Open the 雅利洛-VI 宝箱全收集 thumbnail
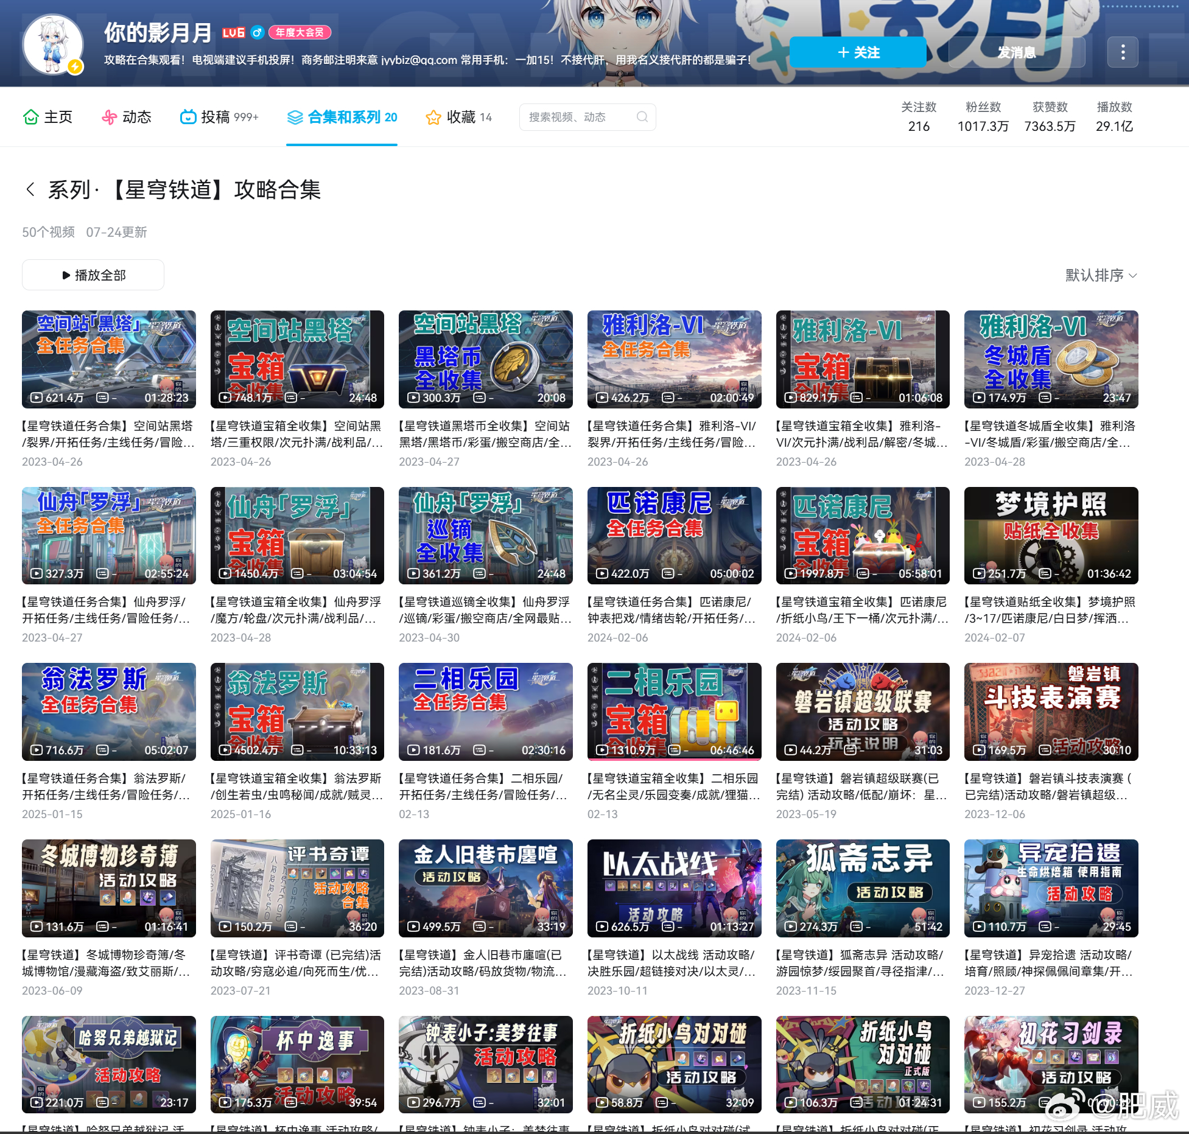 863,359
